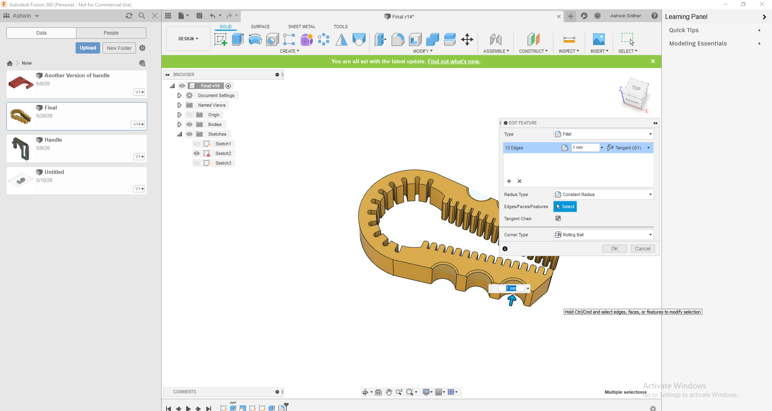Viewport: 772px width, 411px height.
Task: Expand the Document Settings node
Action: [179, 95]
